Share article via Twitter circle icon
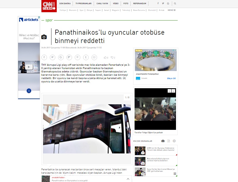This screenshot has width=238, height=182. point(53,57)
